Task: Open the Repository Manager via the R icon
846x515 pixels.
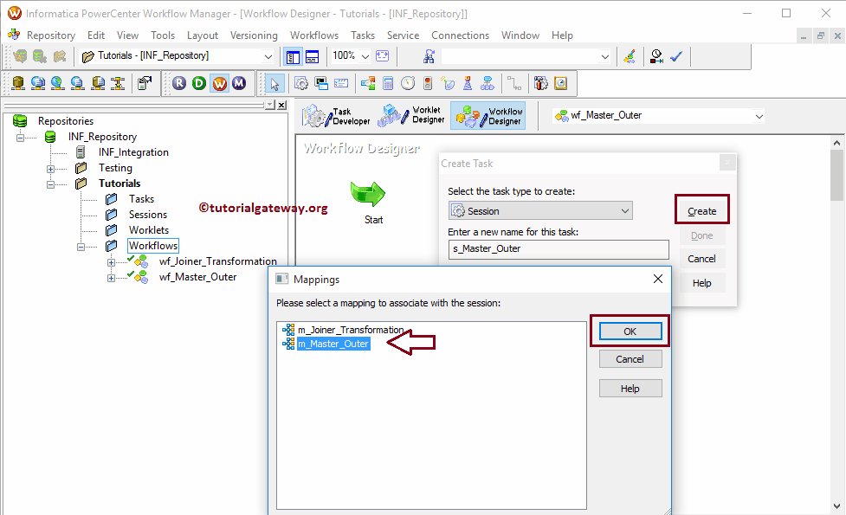Action: 179,83
